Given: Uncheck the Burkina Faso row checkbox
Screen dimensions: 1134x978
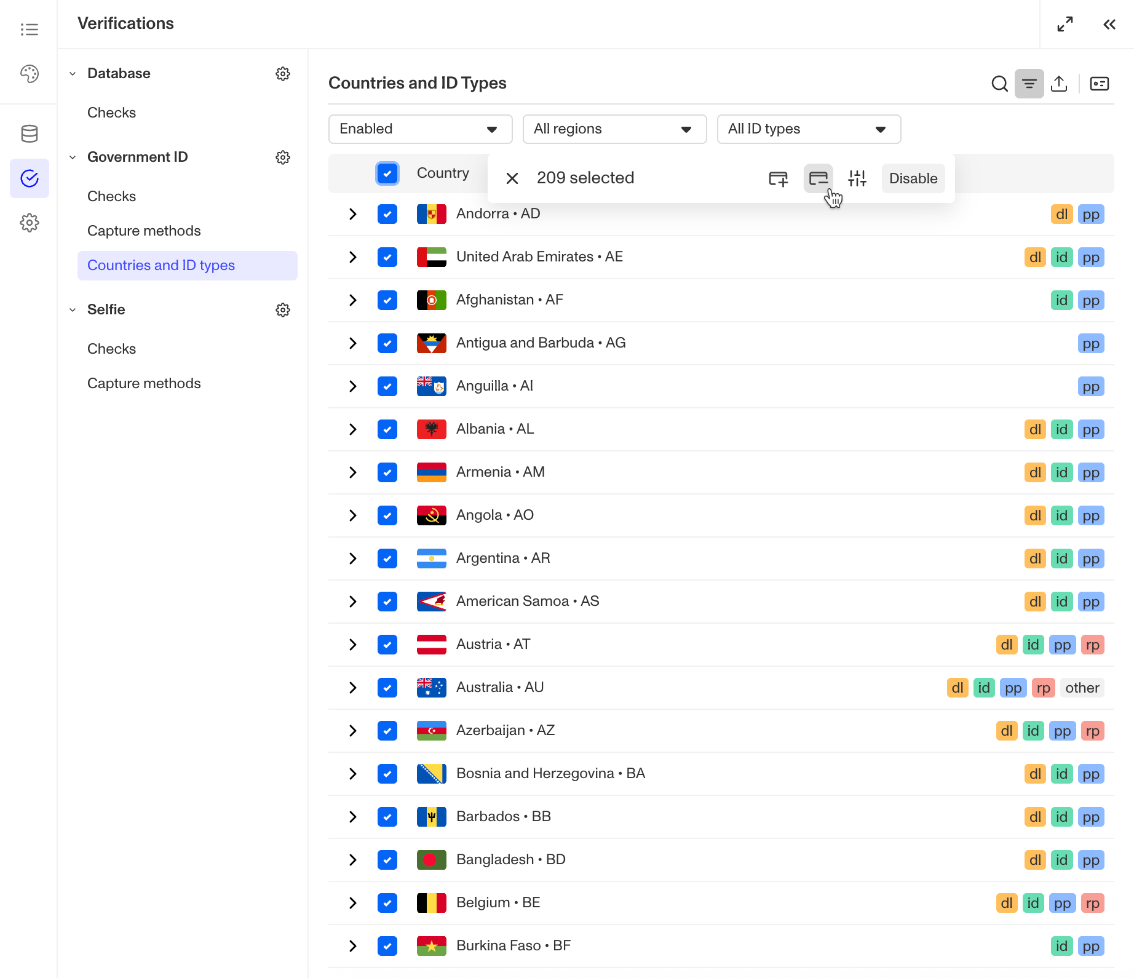Looking at the screenshot, I should tap(387, 946).
